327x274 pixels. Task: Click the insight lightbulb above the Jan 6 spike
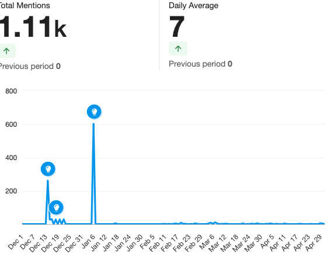(94, 112)
